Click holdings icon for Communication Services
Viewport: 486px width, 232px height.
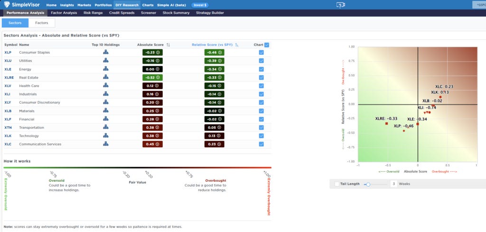pyautogui.click(x=106, y=144)
